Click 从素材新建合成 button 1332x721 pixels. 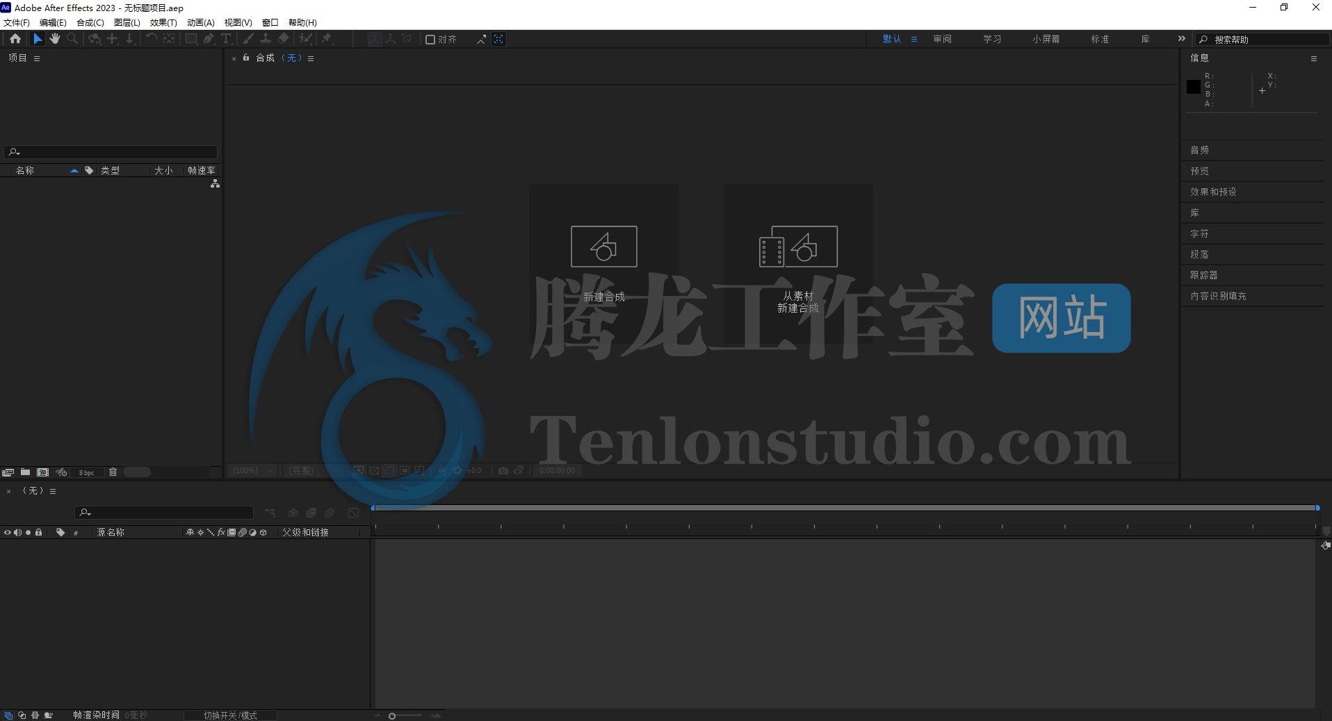(x=798, y=264)
